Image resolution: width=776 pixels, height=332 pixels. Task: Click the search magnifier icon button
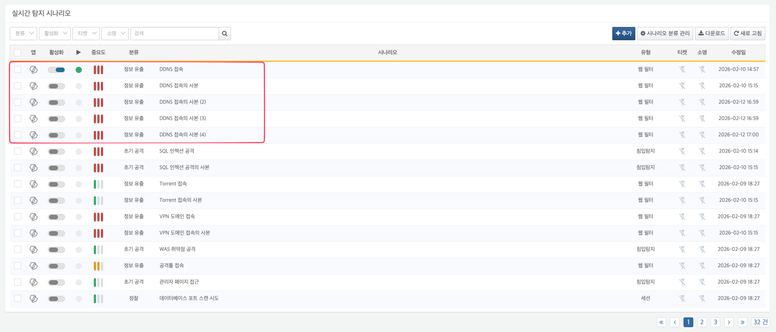[x=225, y=34]
